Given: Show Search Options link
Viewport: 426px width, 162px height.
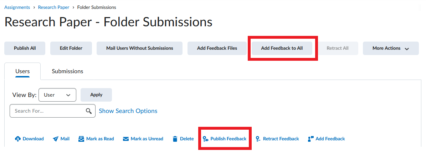Looking at the screenshot, I should [x=128, y=111].
